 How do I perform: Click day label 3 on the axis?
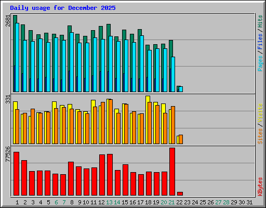point(33,202)
